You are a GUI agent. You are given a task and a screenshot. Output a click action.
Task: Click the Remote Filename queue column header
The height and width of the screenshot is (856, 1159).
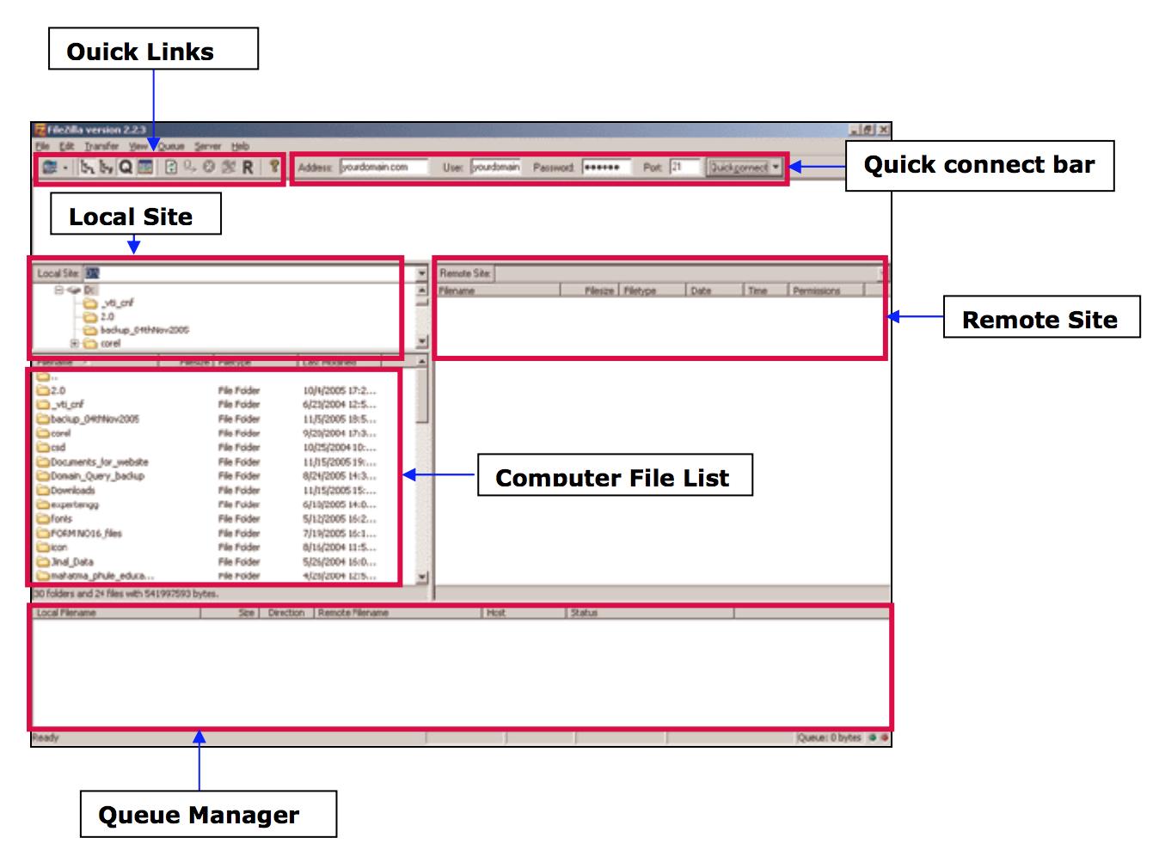point(397,613)
